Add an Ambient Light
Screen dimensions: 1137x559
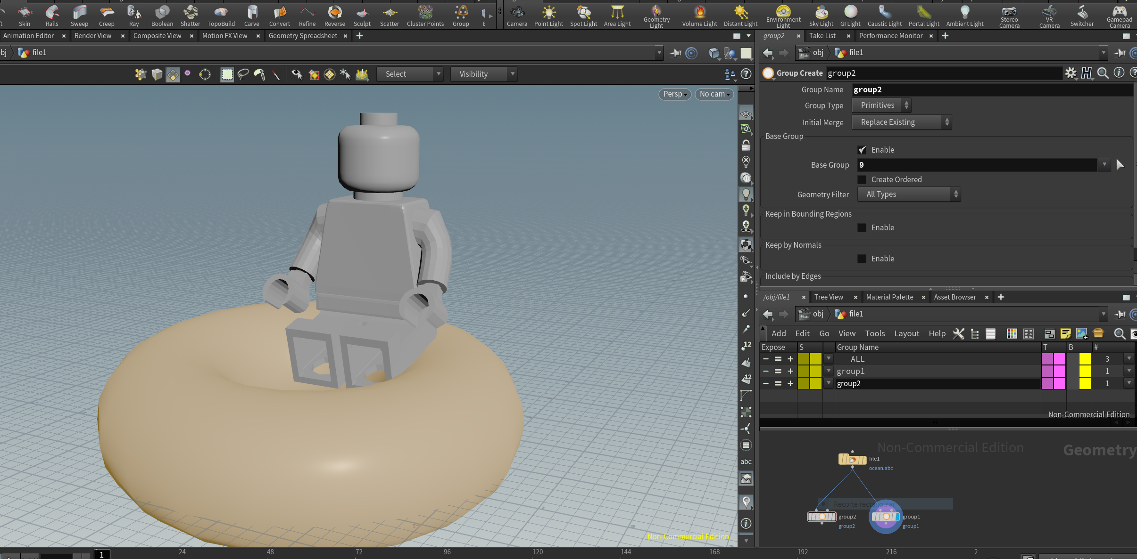(965, 16)
